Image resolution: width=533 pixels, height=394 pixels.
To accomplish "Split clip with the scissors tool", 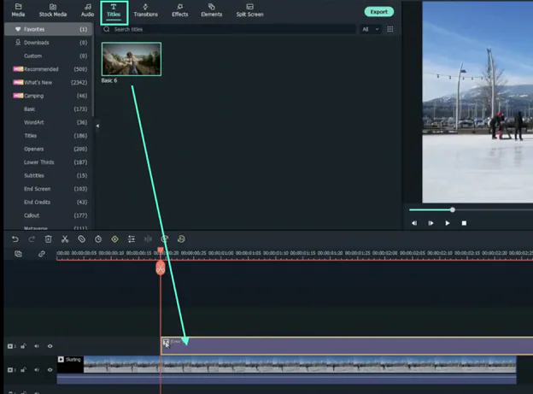I will click(65, 239).
